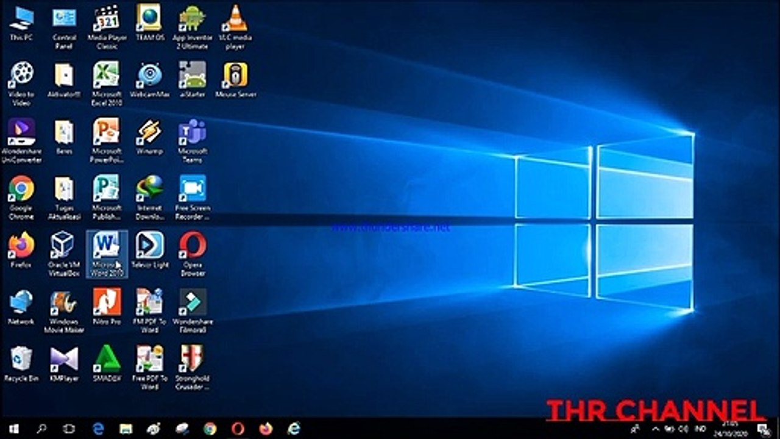Select App Inventor 2 Ultimate shortcut

[x=193, y=27]
